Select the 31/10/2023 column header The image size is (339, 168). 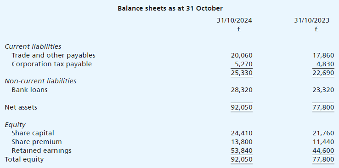311,21
